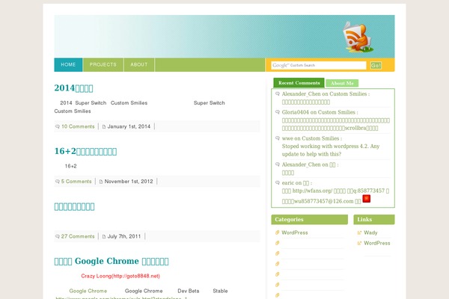Click page icon beside November 1st, 2012
The height and width of the screenshot is (299, 449).
101,182
